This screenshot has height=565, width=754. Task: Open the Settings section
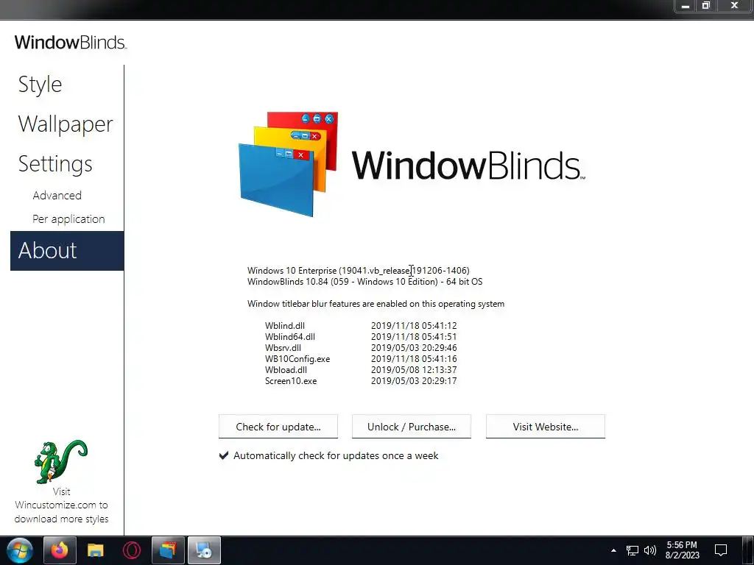(x=55, y=164)
